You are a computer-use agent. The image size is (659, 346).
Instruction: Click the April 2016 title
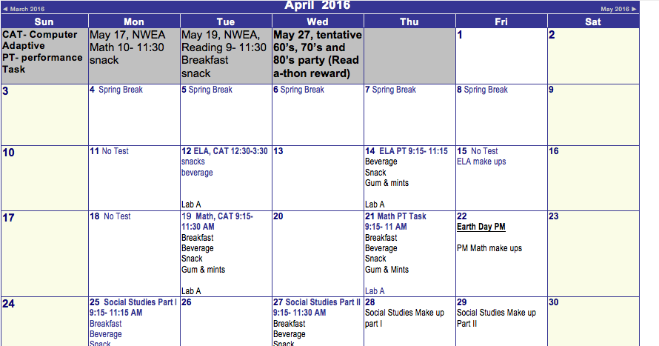tap(318, 5)
